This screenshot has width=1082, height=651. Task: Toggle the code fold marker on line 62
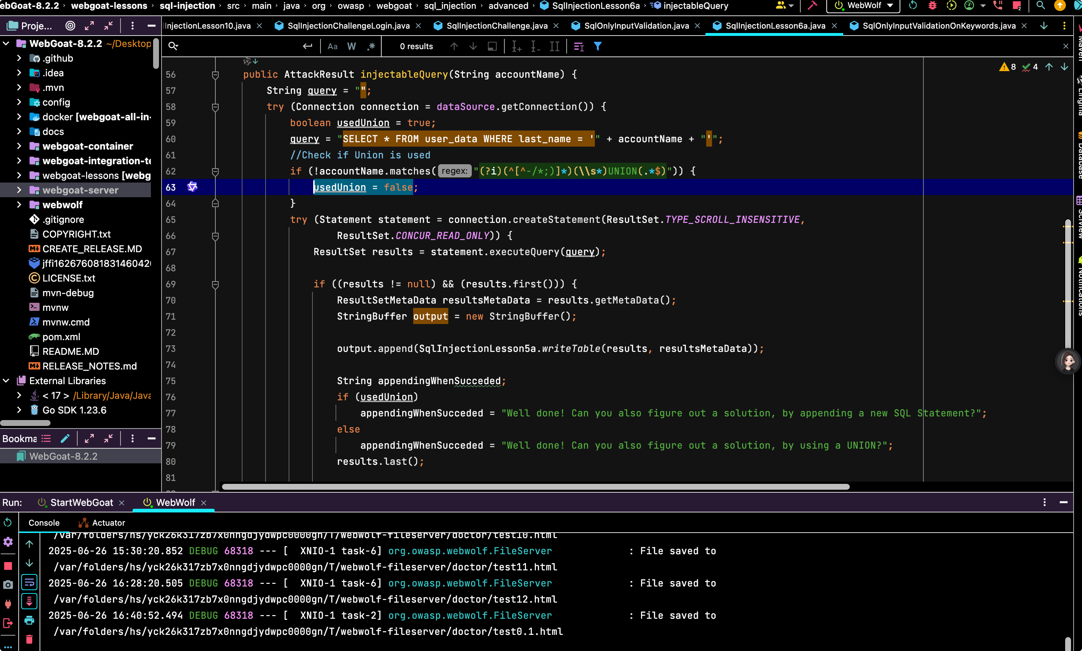coord(215,172)
